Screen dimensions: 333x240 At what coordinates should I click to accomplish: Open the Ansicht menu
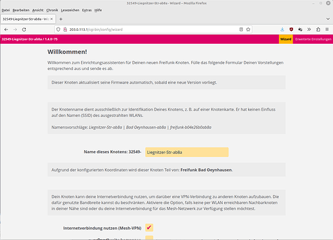(x=38, y=10)
